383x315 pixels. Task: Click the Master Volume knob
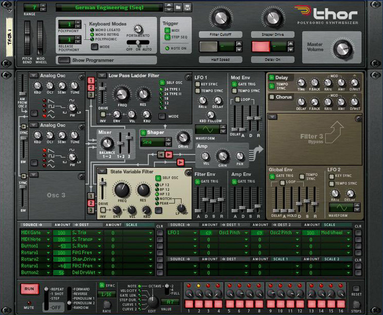343,49
